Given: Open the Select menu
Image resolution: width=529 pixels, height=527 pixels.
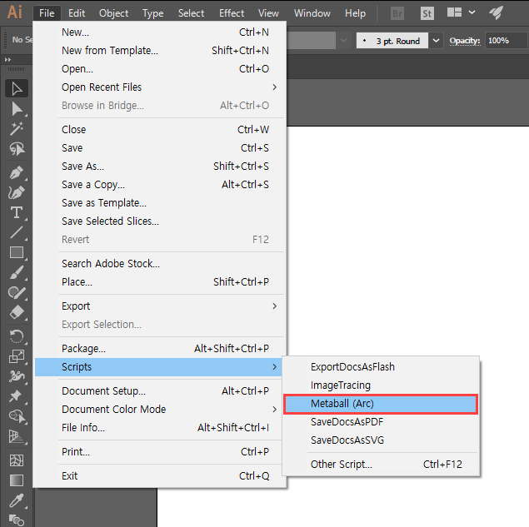Looking at the screenshot, I should [191, 13].
